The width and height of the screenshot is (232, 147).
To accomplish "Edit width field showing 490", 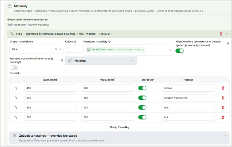I will [51, 88].
